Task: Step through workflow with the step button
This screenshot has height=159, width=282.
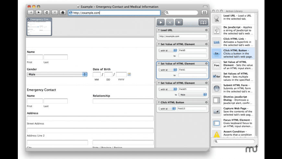Action: [179, 22]
